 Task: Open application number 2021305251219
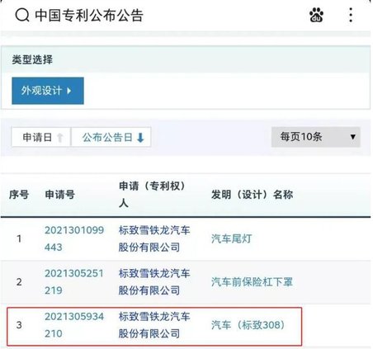click(x=74, y=281)
